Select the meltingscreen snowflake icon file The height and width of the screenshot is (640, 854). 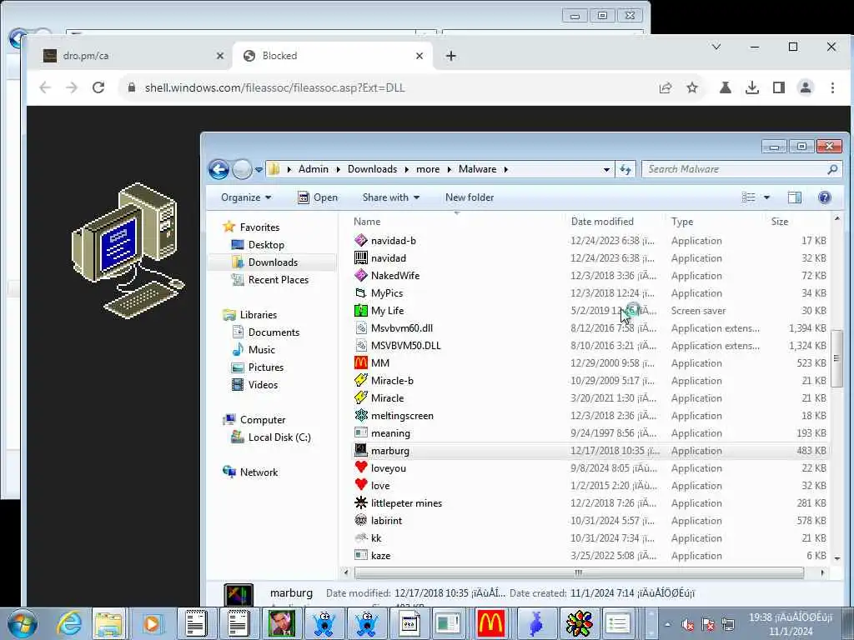click(x=360, y=415)
